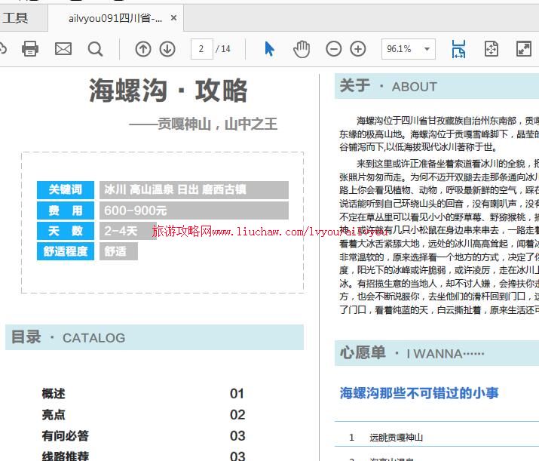Click the 有问必答 catalog entry
This screenshot has width=539, height=461.
[66, 435]
